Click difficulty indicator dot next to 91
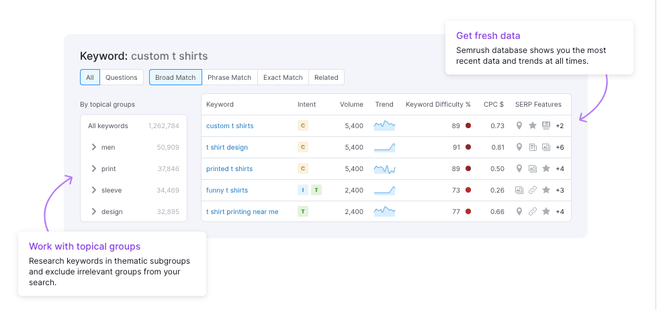This screenshot has width=657, height=310. tap(468, 147)
